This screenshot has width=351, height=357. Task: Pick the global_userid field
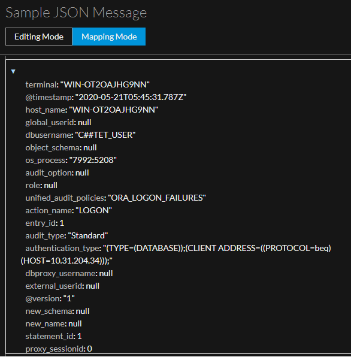click(x=50, y=123)
